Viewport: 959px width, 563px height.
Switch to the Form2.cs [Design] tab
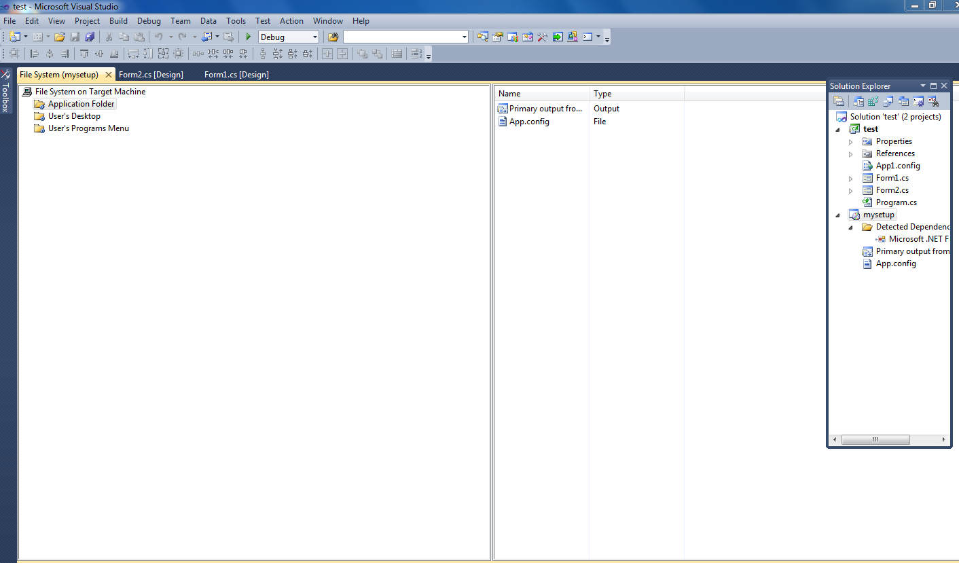[x=151, y=74]
